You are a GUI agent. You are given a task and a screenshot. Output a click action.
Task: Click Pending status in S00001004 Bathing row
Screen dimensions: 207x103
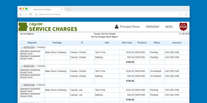click(x=154, y=57)
